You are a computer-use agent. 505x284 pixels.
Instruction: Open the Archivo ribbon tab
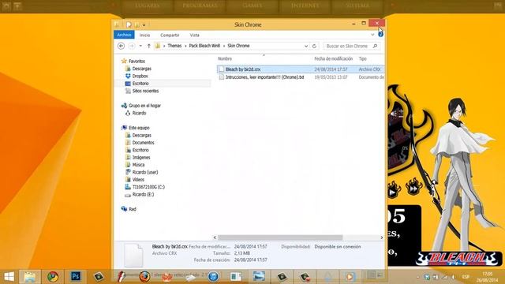click(124, 35)
